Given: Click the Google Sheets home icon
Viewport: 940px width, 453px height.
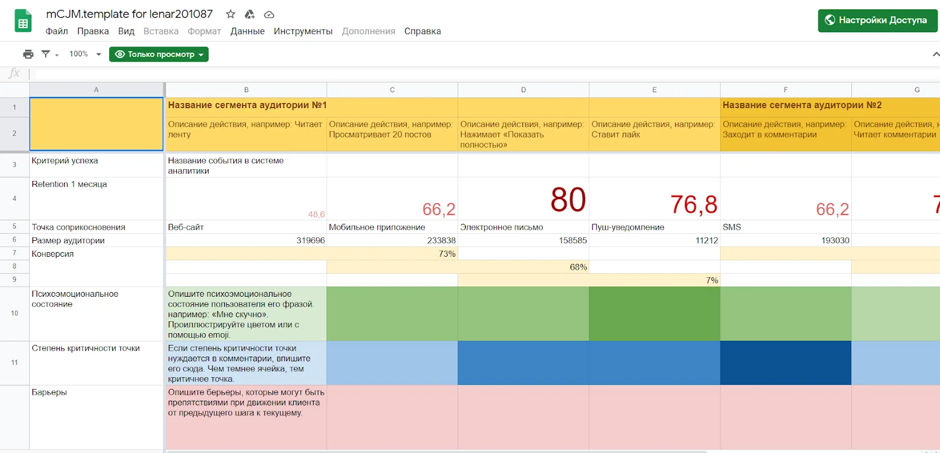Looking at the screenshot, I should [x=23, y=21].
